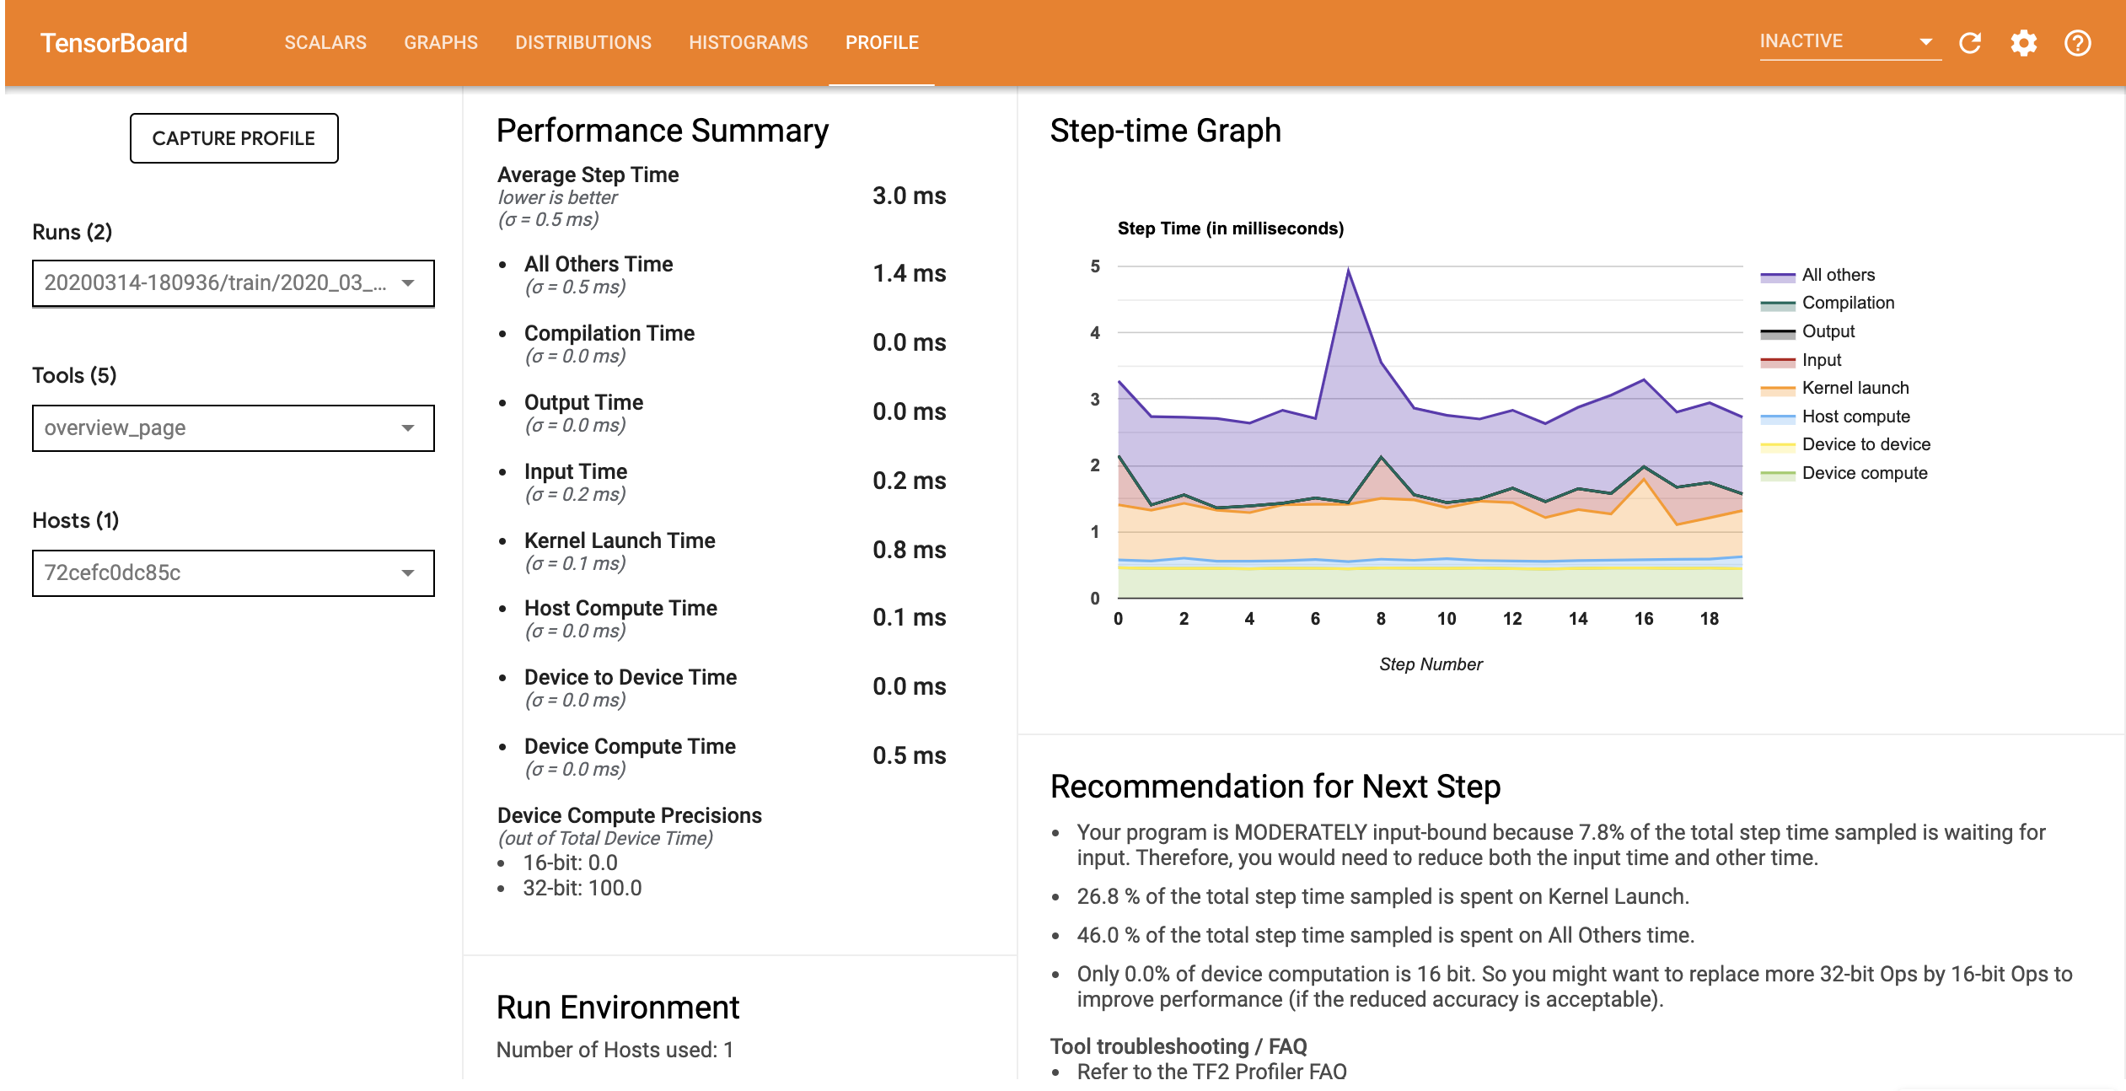Open the help question mark icon
The image size is (2126, 1091).
point(2077,43)
